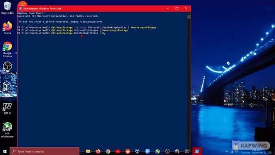The height and width of the screenshot is (155, 275).
Task: Launch the GTA IV desktop shortcut
Action: (7, 109)
